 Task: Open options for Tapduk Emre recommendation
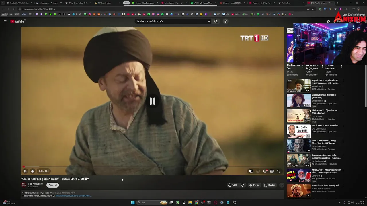(343, 81)
